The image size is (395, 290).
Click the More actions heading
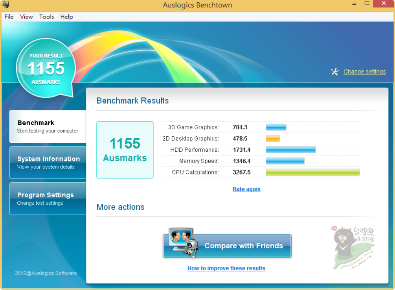(120, 207)
